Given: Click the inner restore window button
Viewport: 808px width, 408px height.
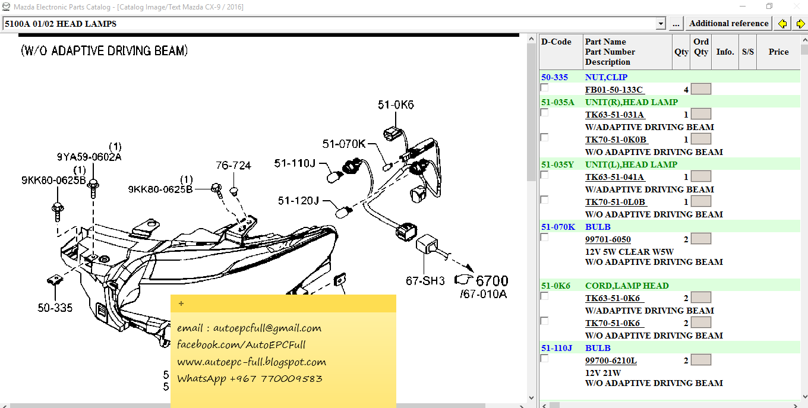Looking at the screenshot, I should coord(769,7).
